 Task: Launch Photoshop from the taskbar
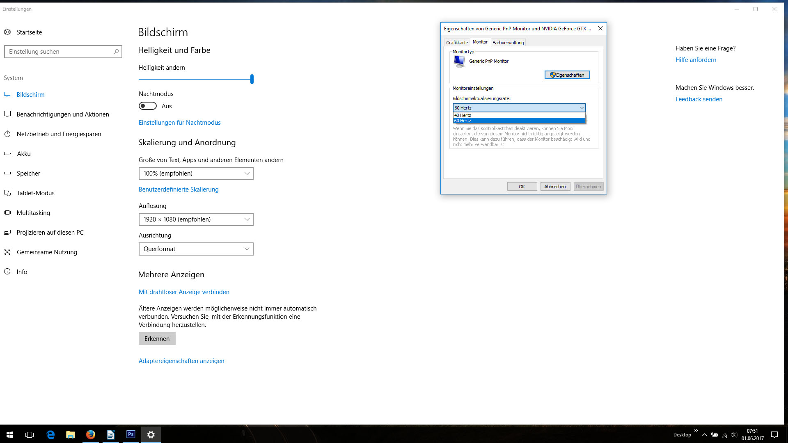[x=131, y=434]
